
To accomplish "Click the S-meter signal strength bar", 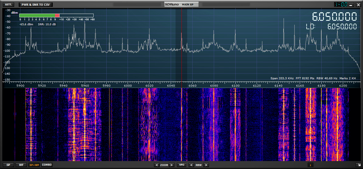I will click(56, 16).
